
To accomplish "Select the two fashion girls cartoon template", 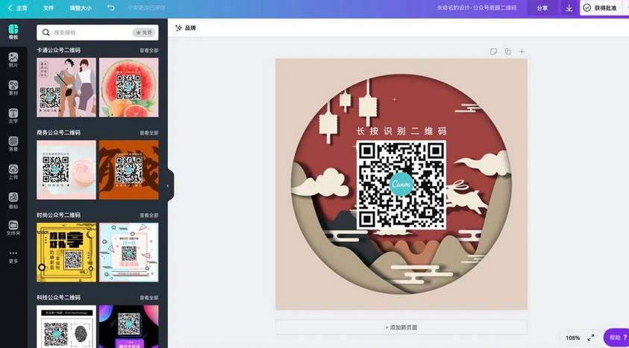I will (66, 87).
